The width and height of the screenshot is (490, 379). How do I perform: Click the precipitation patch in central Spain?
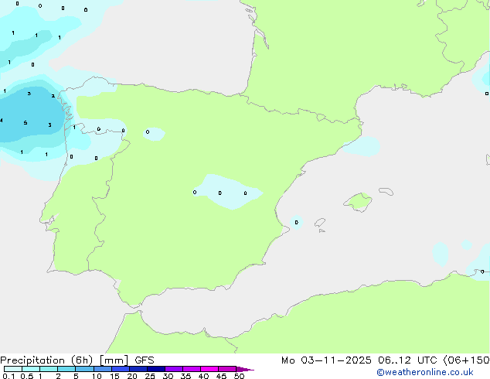(x=229, y=192)
